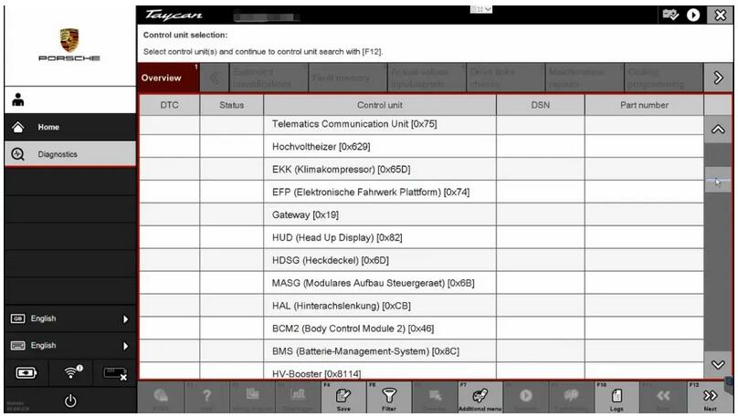This screenshot has width=738, height=417.
Task: Switch to the Fault memory tab
Action: click(348, 78)
